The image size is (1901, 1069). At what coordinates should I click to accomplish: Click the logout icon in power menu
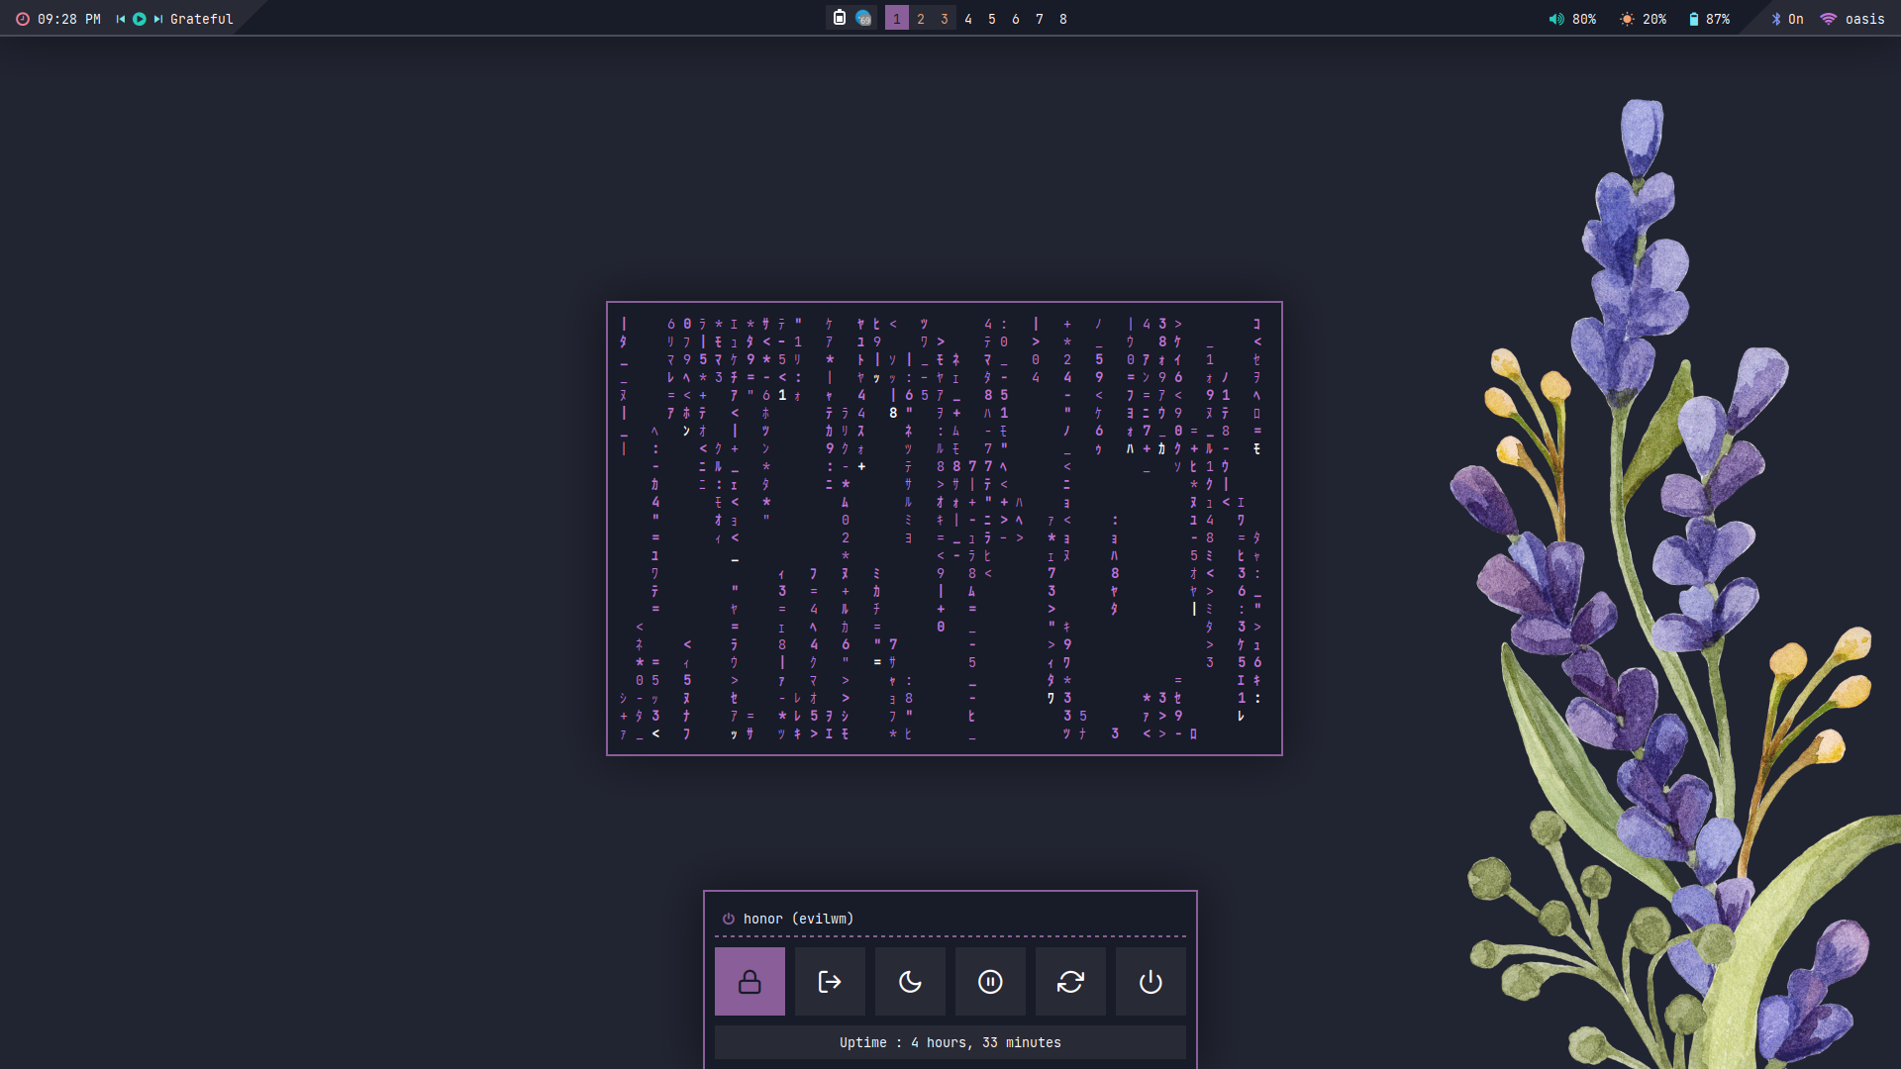click(x=830, y=981)
